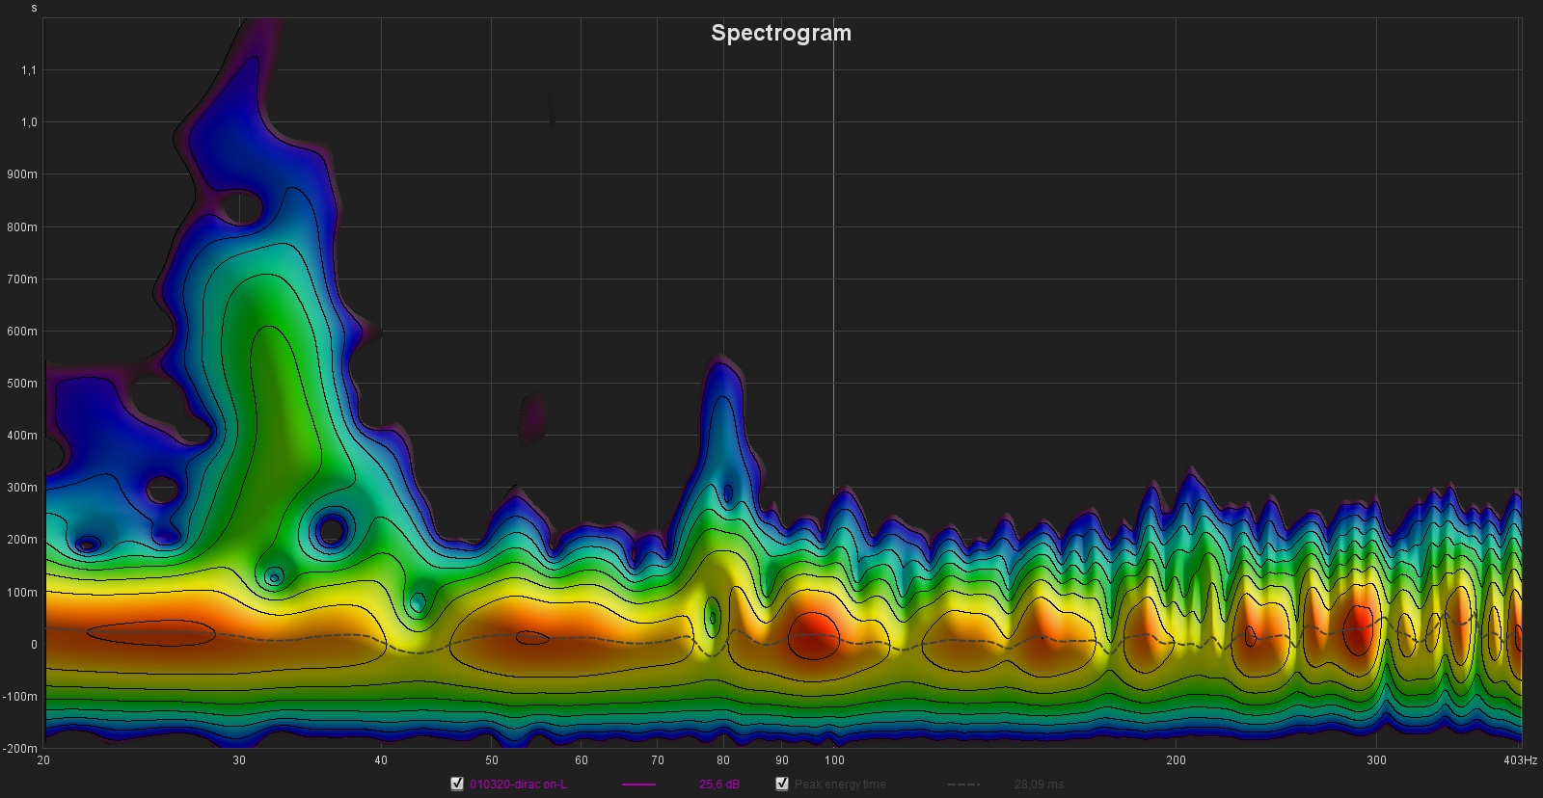Click the 30 label on frequency axis
The image size is (1543, 798).
point(239,761)
